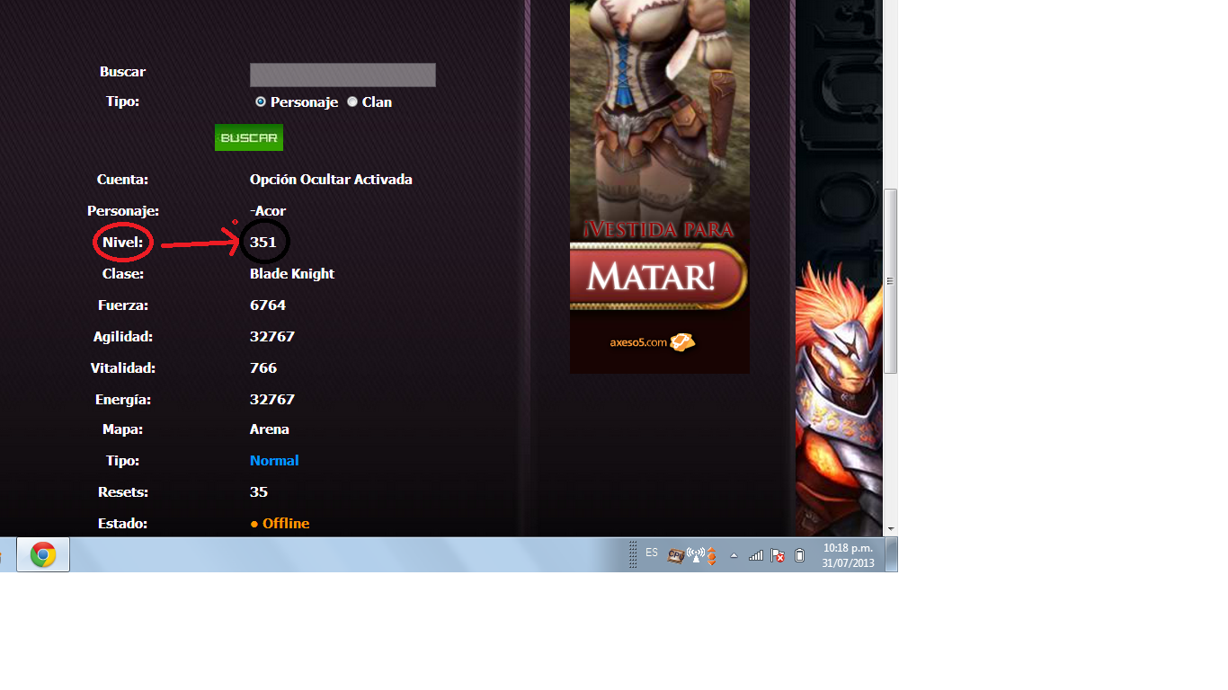Click the axeso5.com logo in the ad
Viewport: 1228px width, 690px height.
coord(652,342)
